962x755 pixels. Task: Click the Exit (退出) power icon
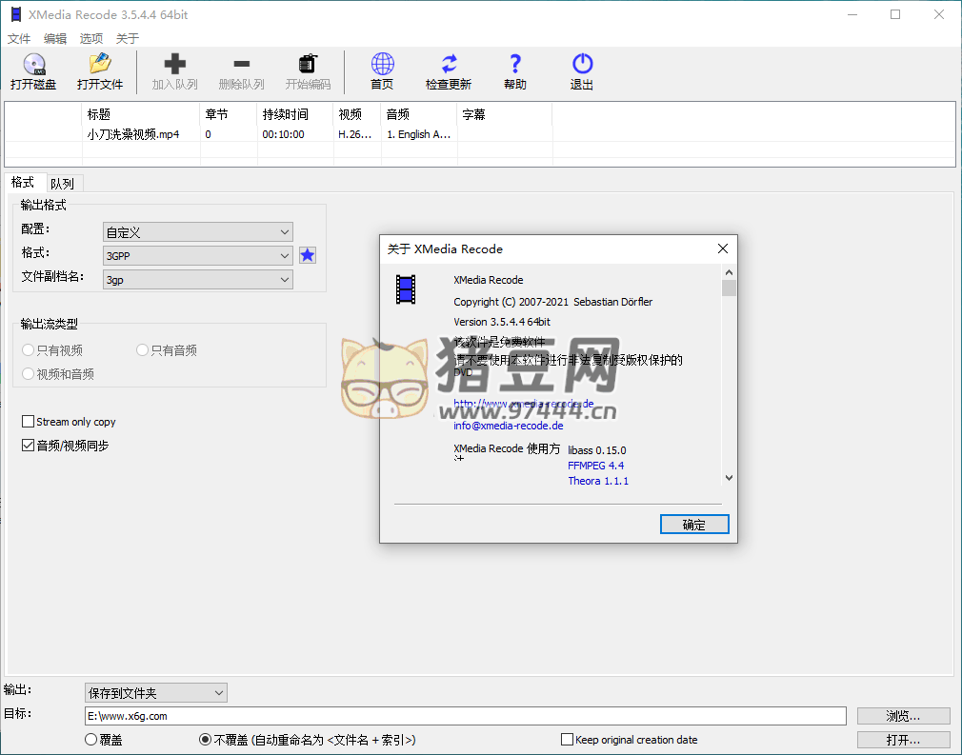tap(582, 65)
